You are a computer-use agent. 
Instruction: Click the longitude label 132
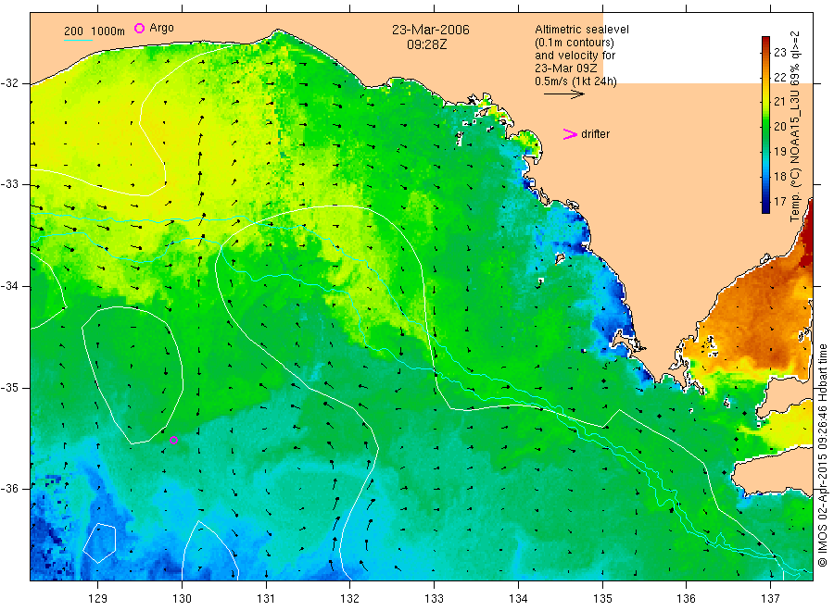(350, 599)
